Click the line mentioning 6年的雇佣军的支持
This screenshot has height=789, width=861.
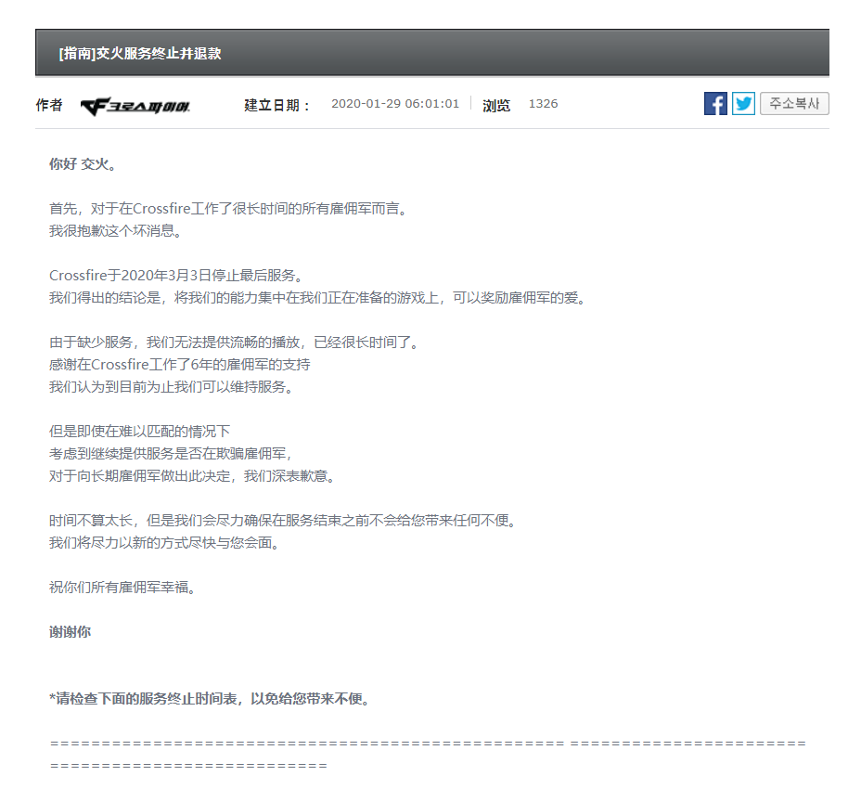pos(180,365)
